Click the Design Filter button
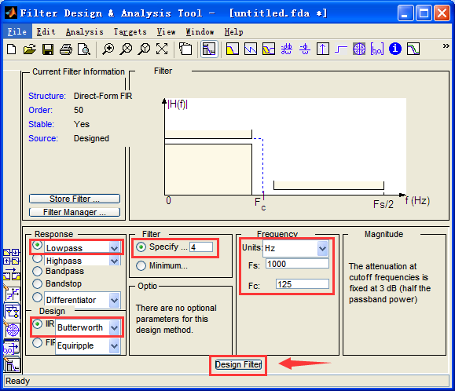This screenshot has width=455, height=391. (x=238, y=364)
